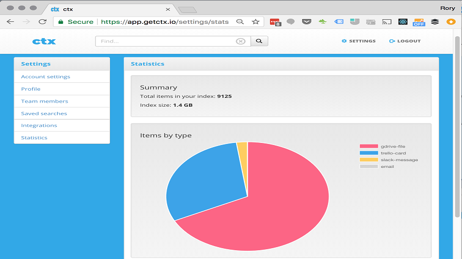Click the total items value 9125

[224, 96]
